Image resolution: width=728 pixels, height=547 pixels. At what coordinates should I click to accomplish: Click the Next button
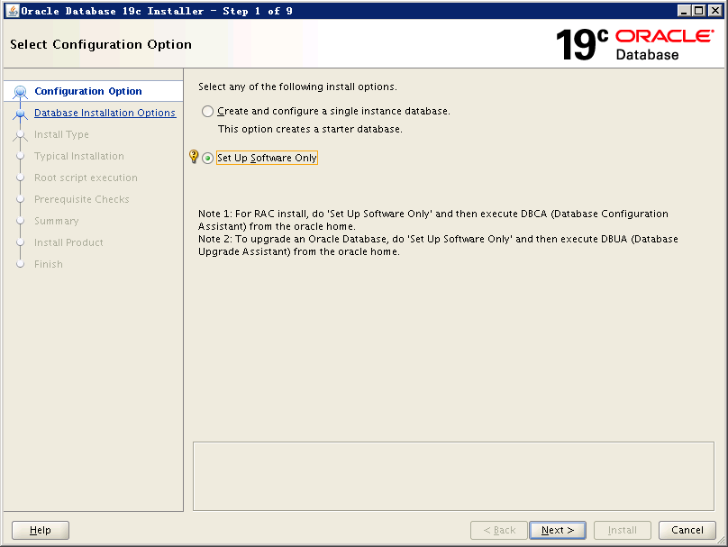558,530
